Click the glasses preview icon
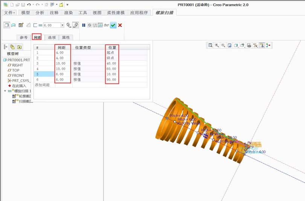Viewport: 305px width, 201px height. pos(107,25)
